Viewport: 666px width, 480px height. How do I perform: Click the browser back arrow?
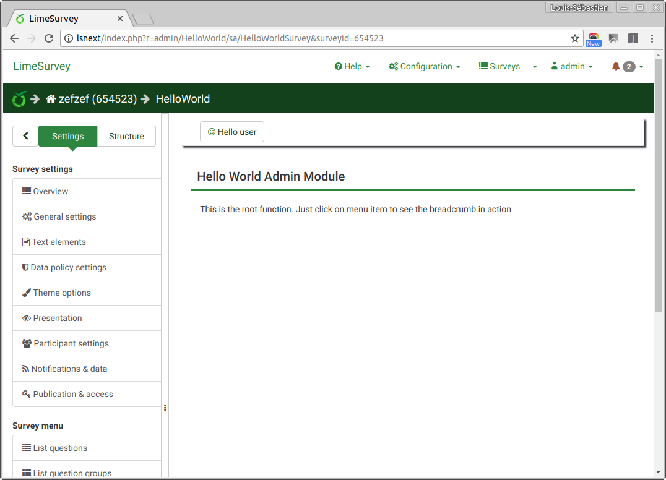click(x=14, y=38)
